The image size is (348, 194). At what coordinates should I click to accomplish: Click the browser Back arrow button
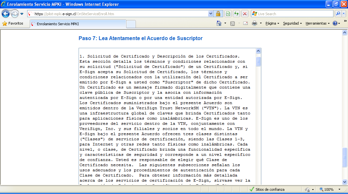5,14
